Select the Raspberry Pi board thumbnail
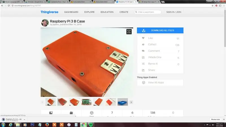The width and height of the screenshot is (226, 127). pos(86,102)
